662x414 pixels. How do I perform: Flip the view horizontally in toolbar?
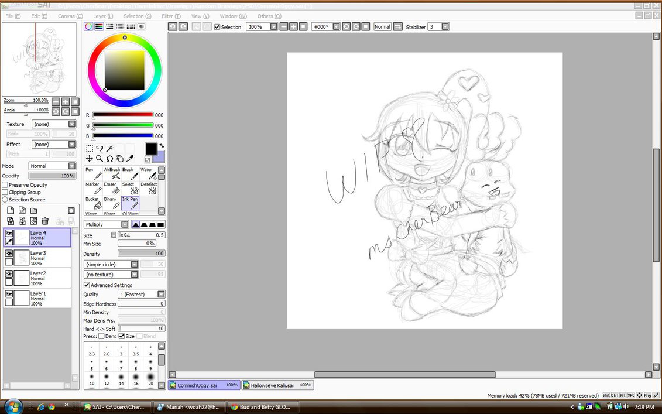coord(397,26)
